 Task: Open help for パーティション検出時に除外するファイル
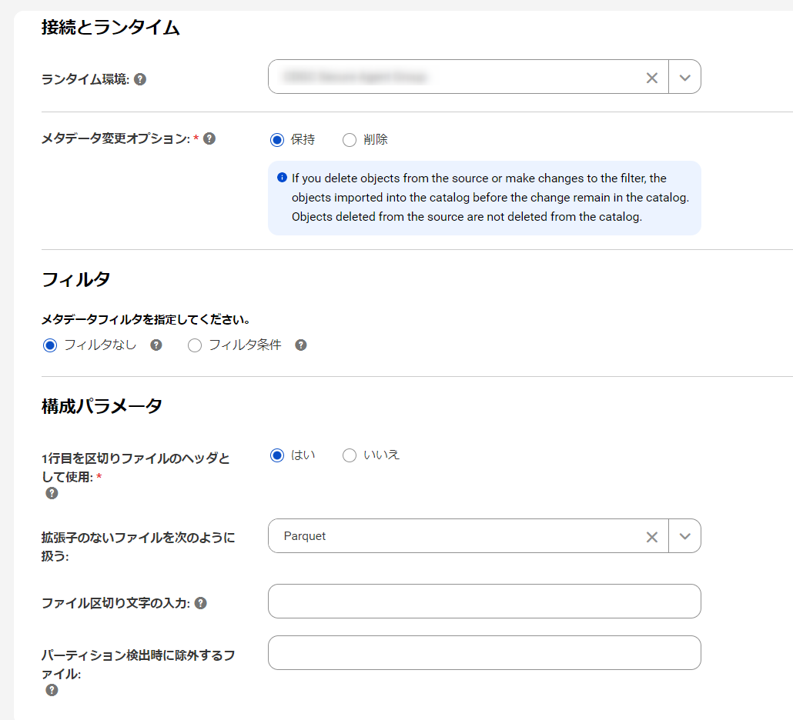pyautogui.click(x=52, y=690)
